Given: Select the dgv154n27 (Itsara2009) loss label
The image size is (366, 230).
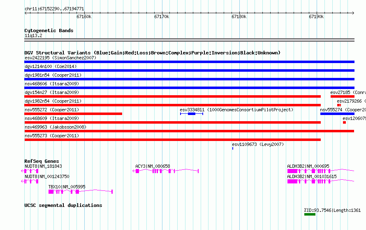Looking at the screenshot, I should [x=52, y=92].
